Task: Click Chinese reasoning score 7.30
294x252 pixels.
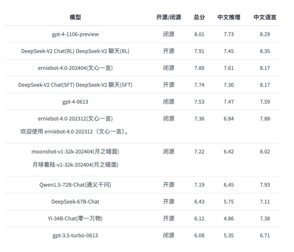Action: coord(229,85)
